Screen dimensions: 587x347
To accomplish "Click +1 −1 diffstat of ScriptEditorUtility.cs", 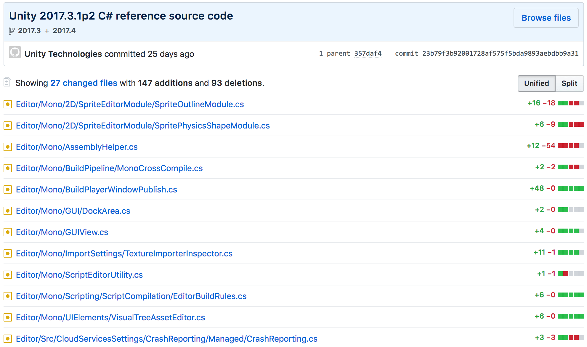I will tap(560, 274).
